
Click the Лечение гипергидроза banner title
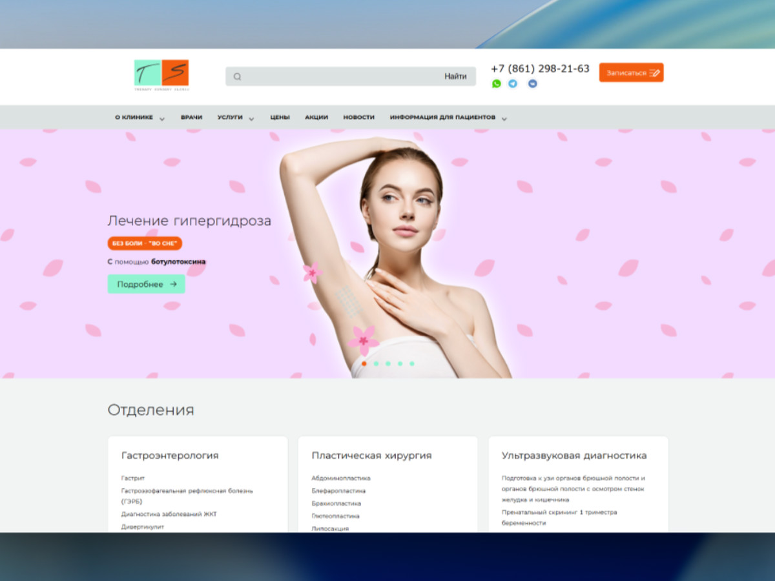point(189,221)
